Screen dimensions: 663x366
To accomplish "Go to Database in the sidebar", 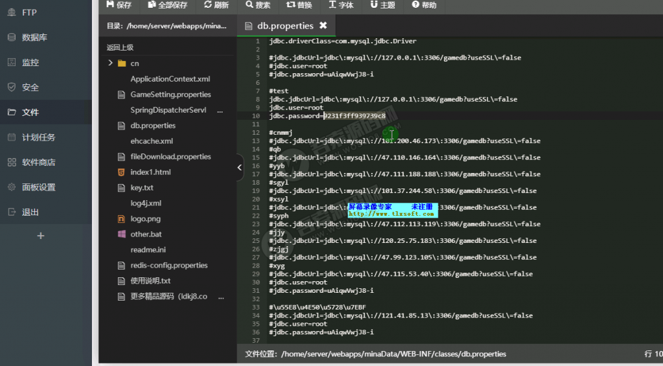I will 34,38.
